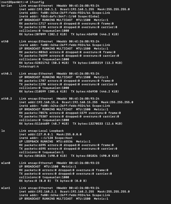This screenshot has width=171, height=204.
Task: Click the br-lan interface name
Action: 6,6
